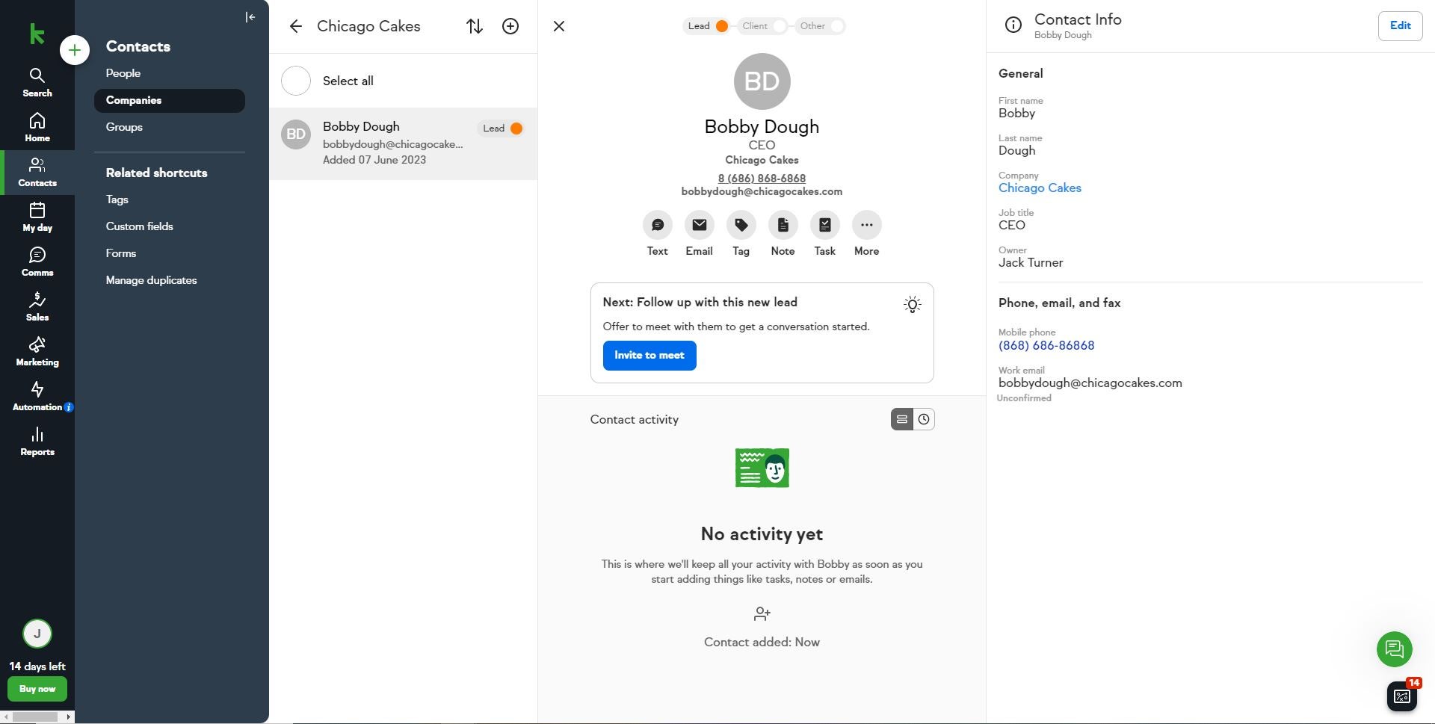
Task: Open People in Contacts menu
Action: coord(123,73)
